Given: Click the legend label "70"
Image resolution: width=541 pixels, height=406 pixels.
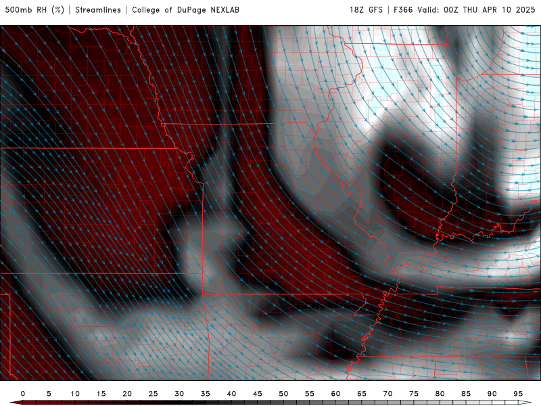Looking at the screenshot, I should 387,394.
